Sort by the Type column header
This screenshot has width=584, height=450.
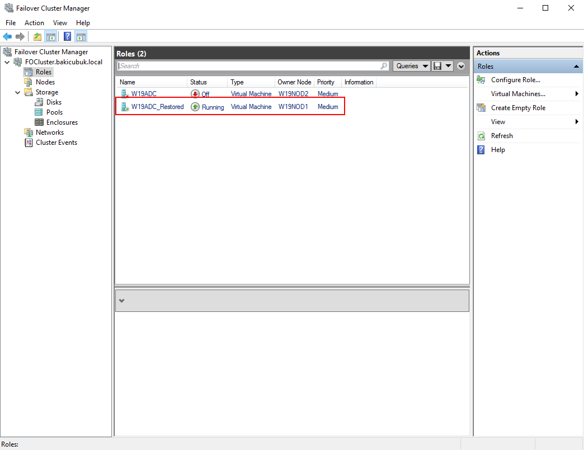click(x=251, y=82)
